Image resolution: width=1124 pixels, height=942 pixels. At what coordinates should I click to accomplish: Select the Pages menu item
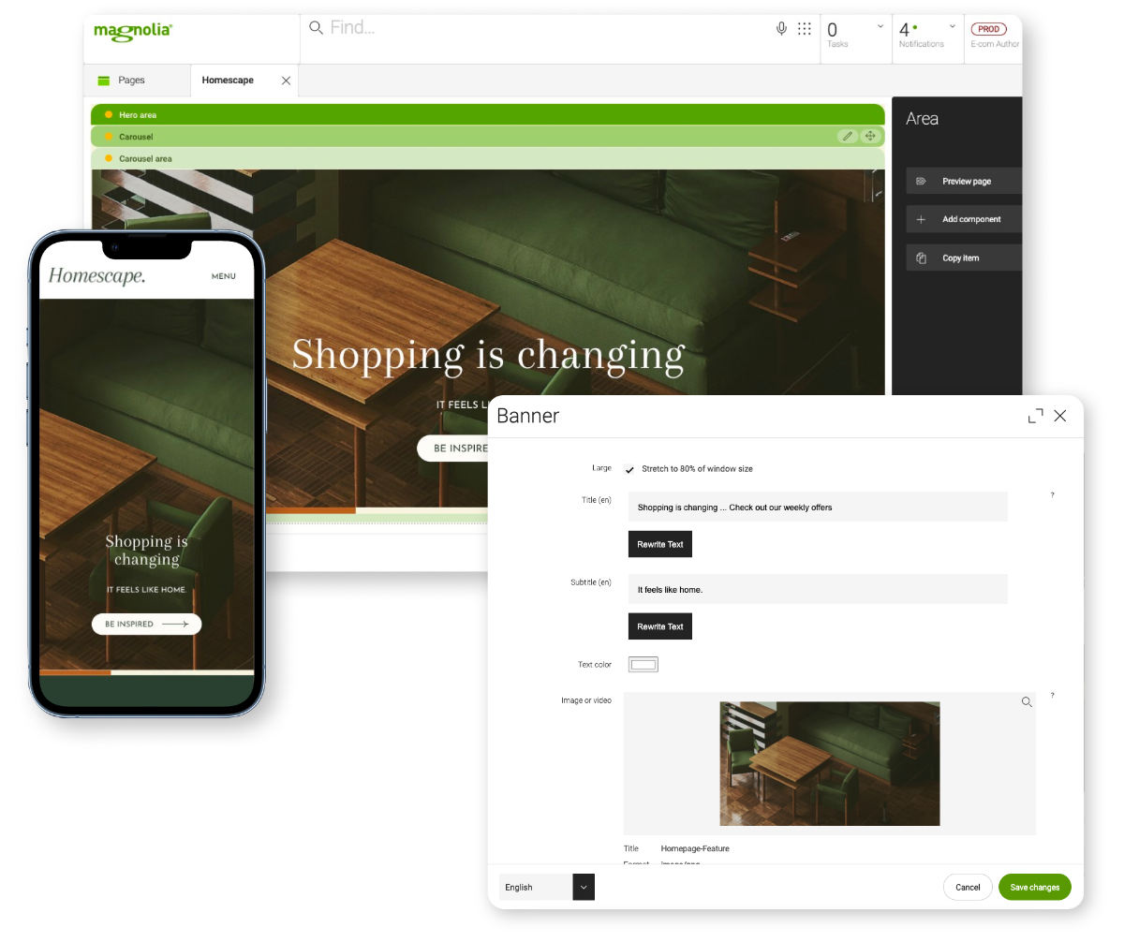click(131, 81)
